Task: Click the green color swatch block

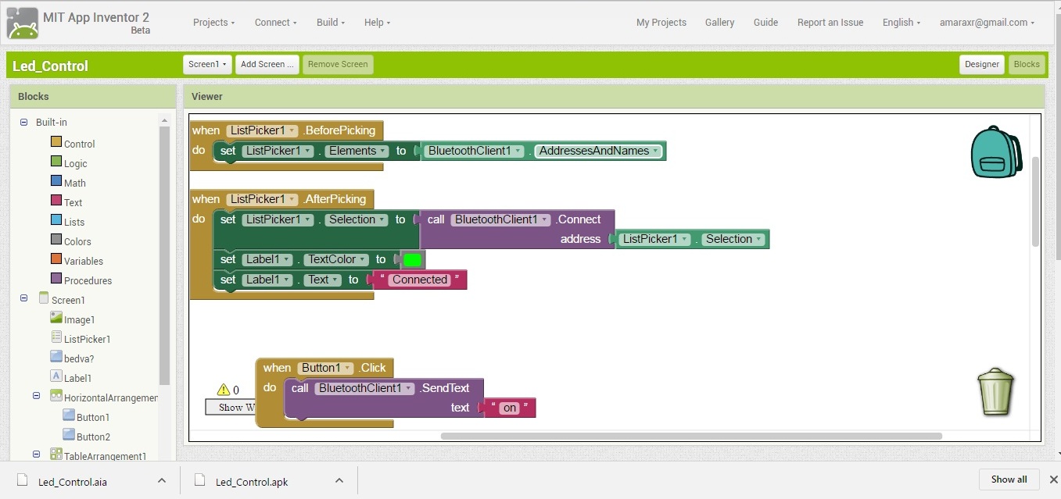Action: click(x=412, y=259)
